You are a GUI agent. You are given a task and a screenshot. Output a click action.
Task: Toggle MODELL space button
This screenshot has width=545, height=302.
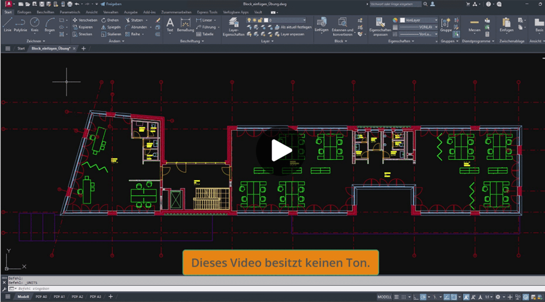(x=384, y=297)
